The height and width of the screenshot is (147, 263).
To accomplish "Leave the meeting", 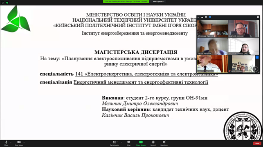I will click(x=257, y=143).
